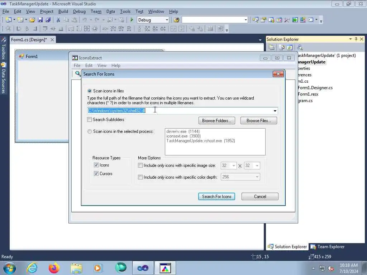
Task: Click the Open File folder icon
Action: 32,20
